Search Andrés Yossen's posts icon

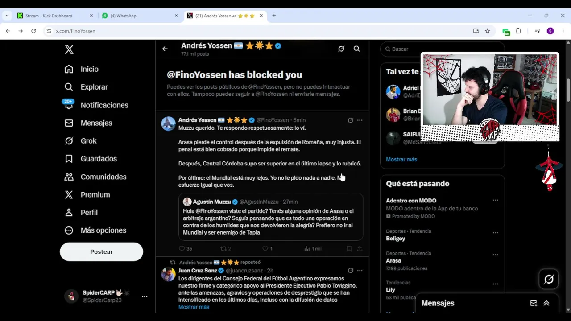(357, 49)
